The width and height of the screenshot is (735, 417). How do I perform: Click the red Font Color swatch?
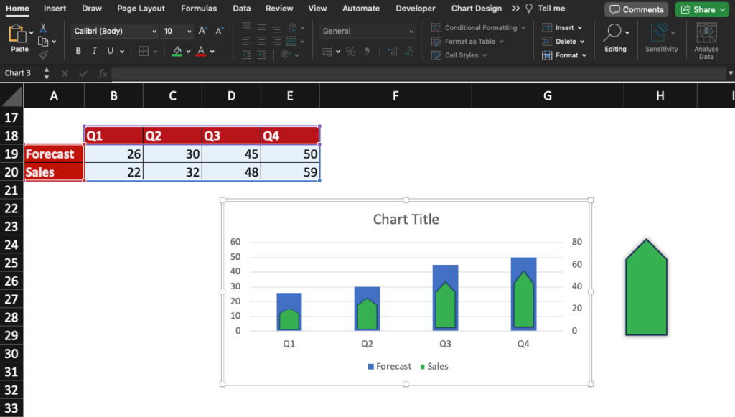pos(201,53)
